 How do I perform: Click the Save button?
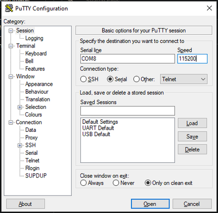tap(192, 136)
